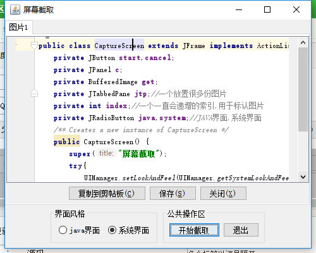Click the fold marker beside the jtp line
316x253 pixels.
click(34, 93)
